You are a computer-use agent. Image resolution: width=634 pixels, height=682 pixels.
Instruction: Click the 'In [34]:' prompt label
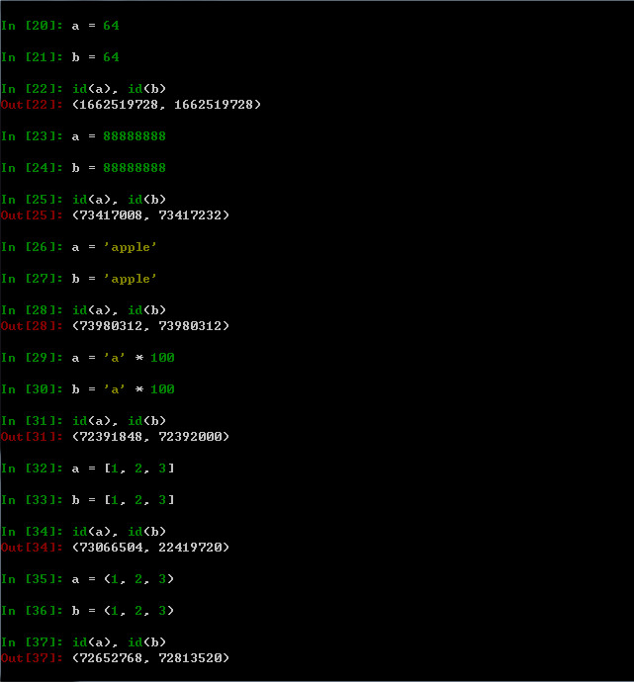click(32, 532)
